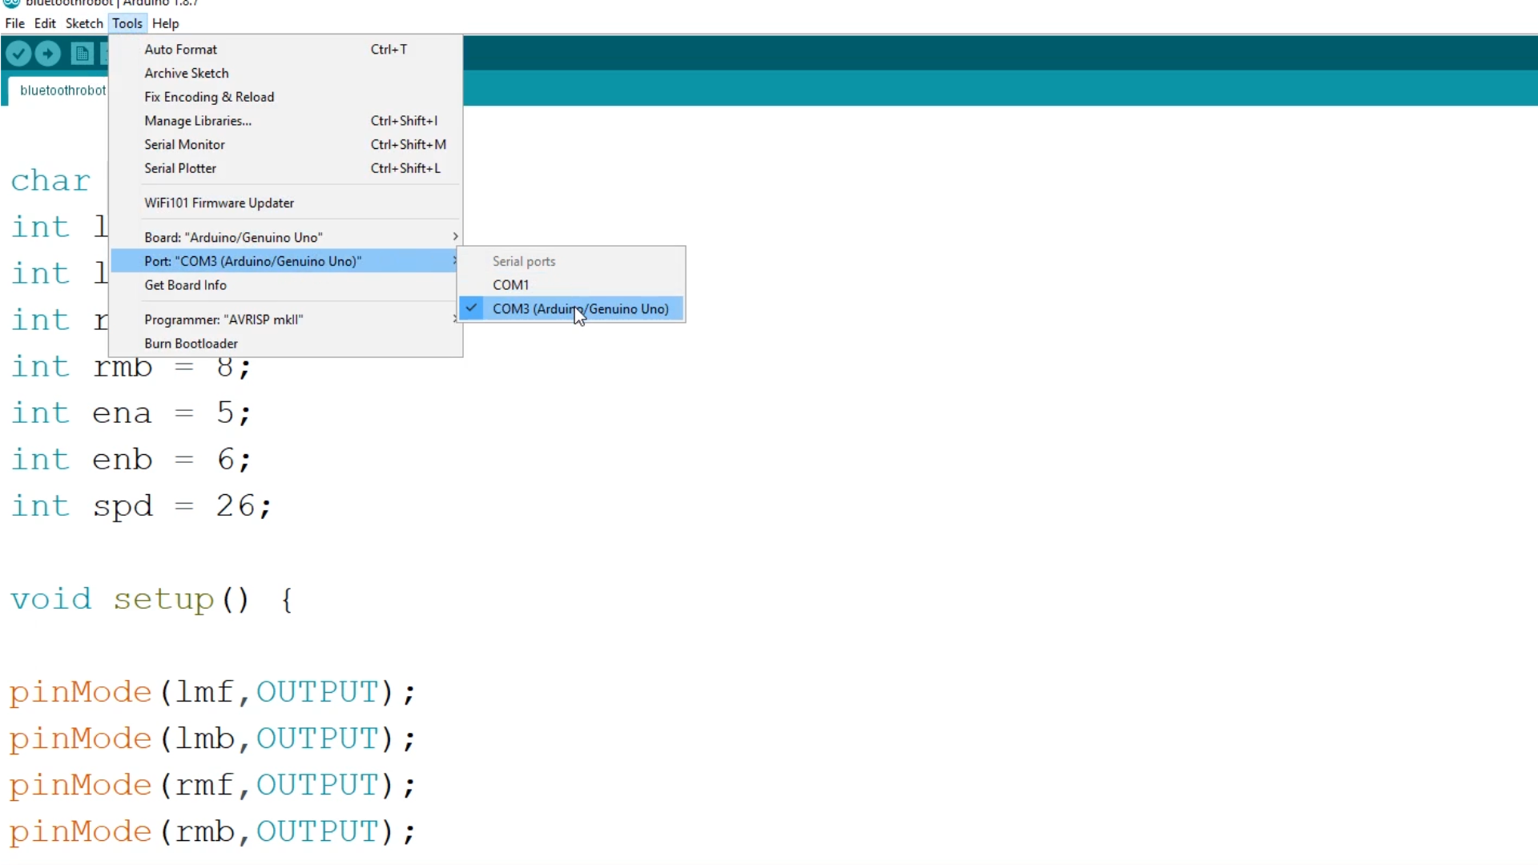Open the Sketch menu
The image size is (1538, 865).
click(84, 23)
